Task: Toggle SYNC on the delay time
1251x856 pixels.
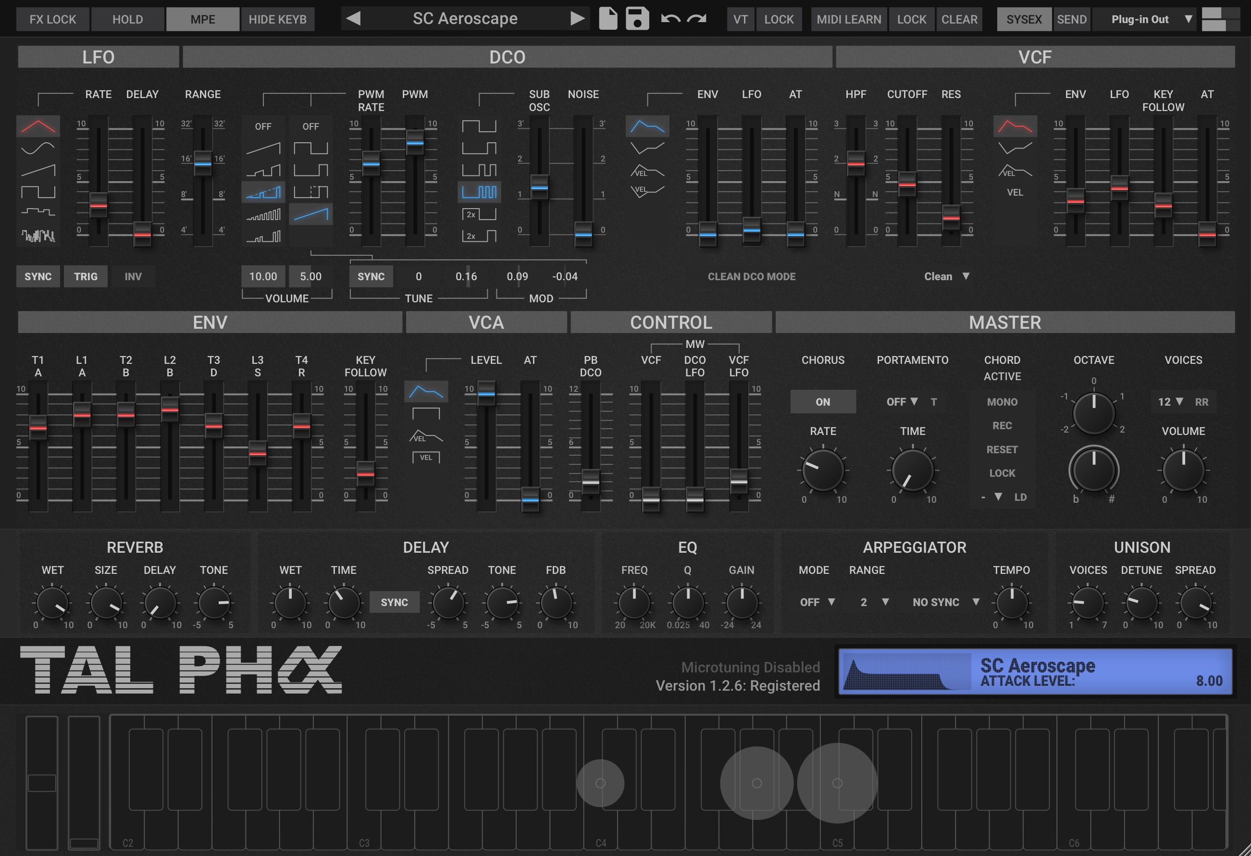Action: click(x=395, y=602)
